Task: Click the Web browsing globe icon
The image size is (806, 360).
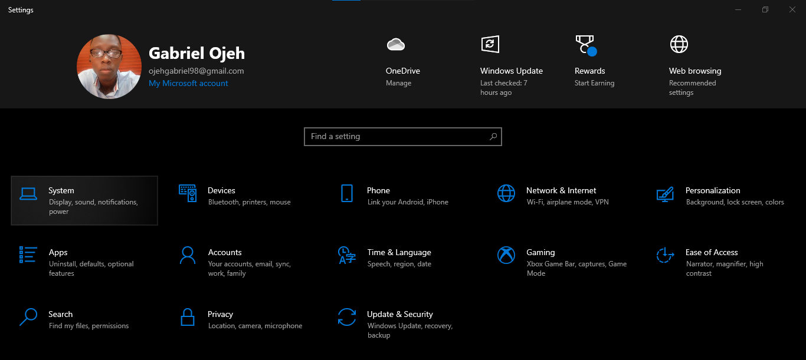Action: click(x=679, y=44)
